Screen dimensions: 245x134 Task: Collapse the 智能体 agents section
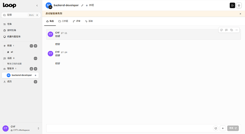[11, 69]
